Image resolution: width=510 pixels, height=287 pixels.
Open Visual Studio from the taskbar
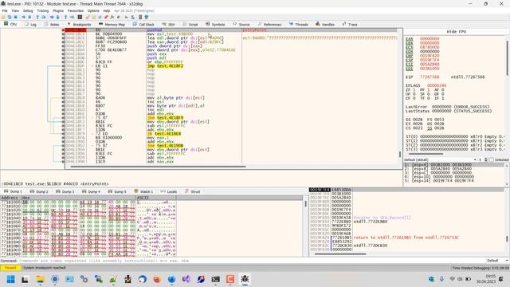[x=186, y=279]
